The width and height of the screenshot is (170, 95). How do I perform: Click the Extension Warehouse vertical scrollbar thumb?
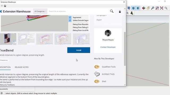coord(125,49)
